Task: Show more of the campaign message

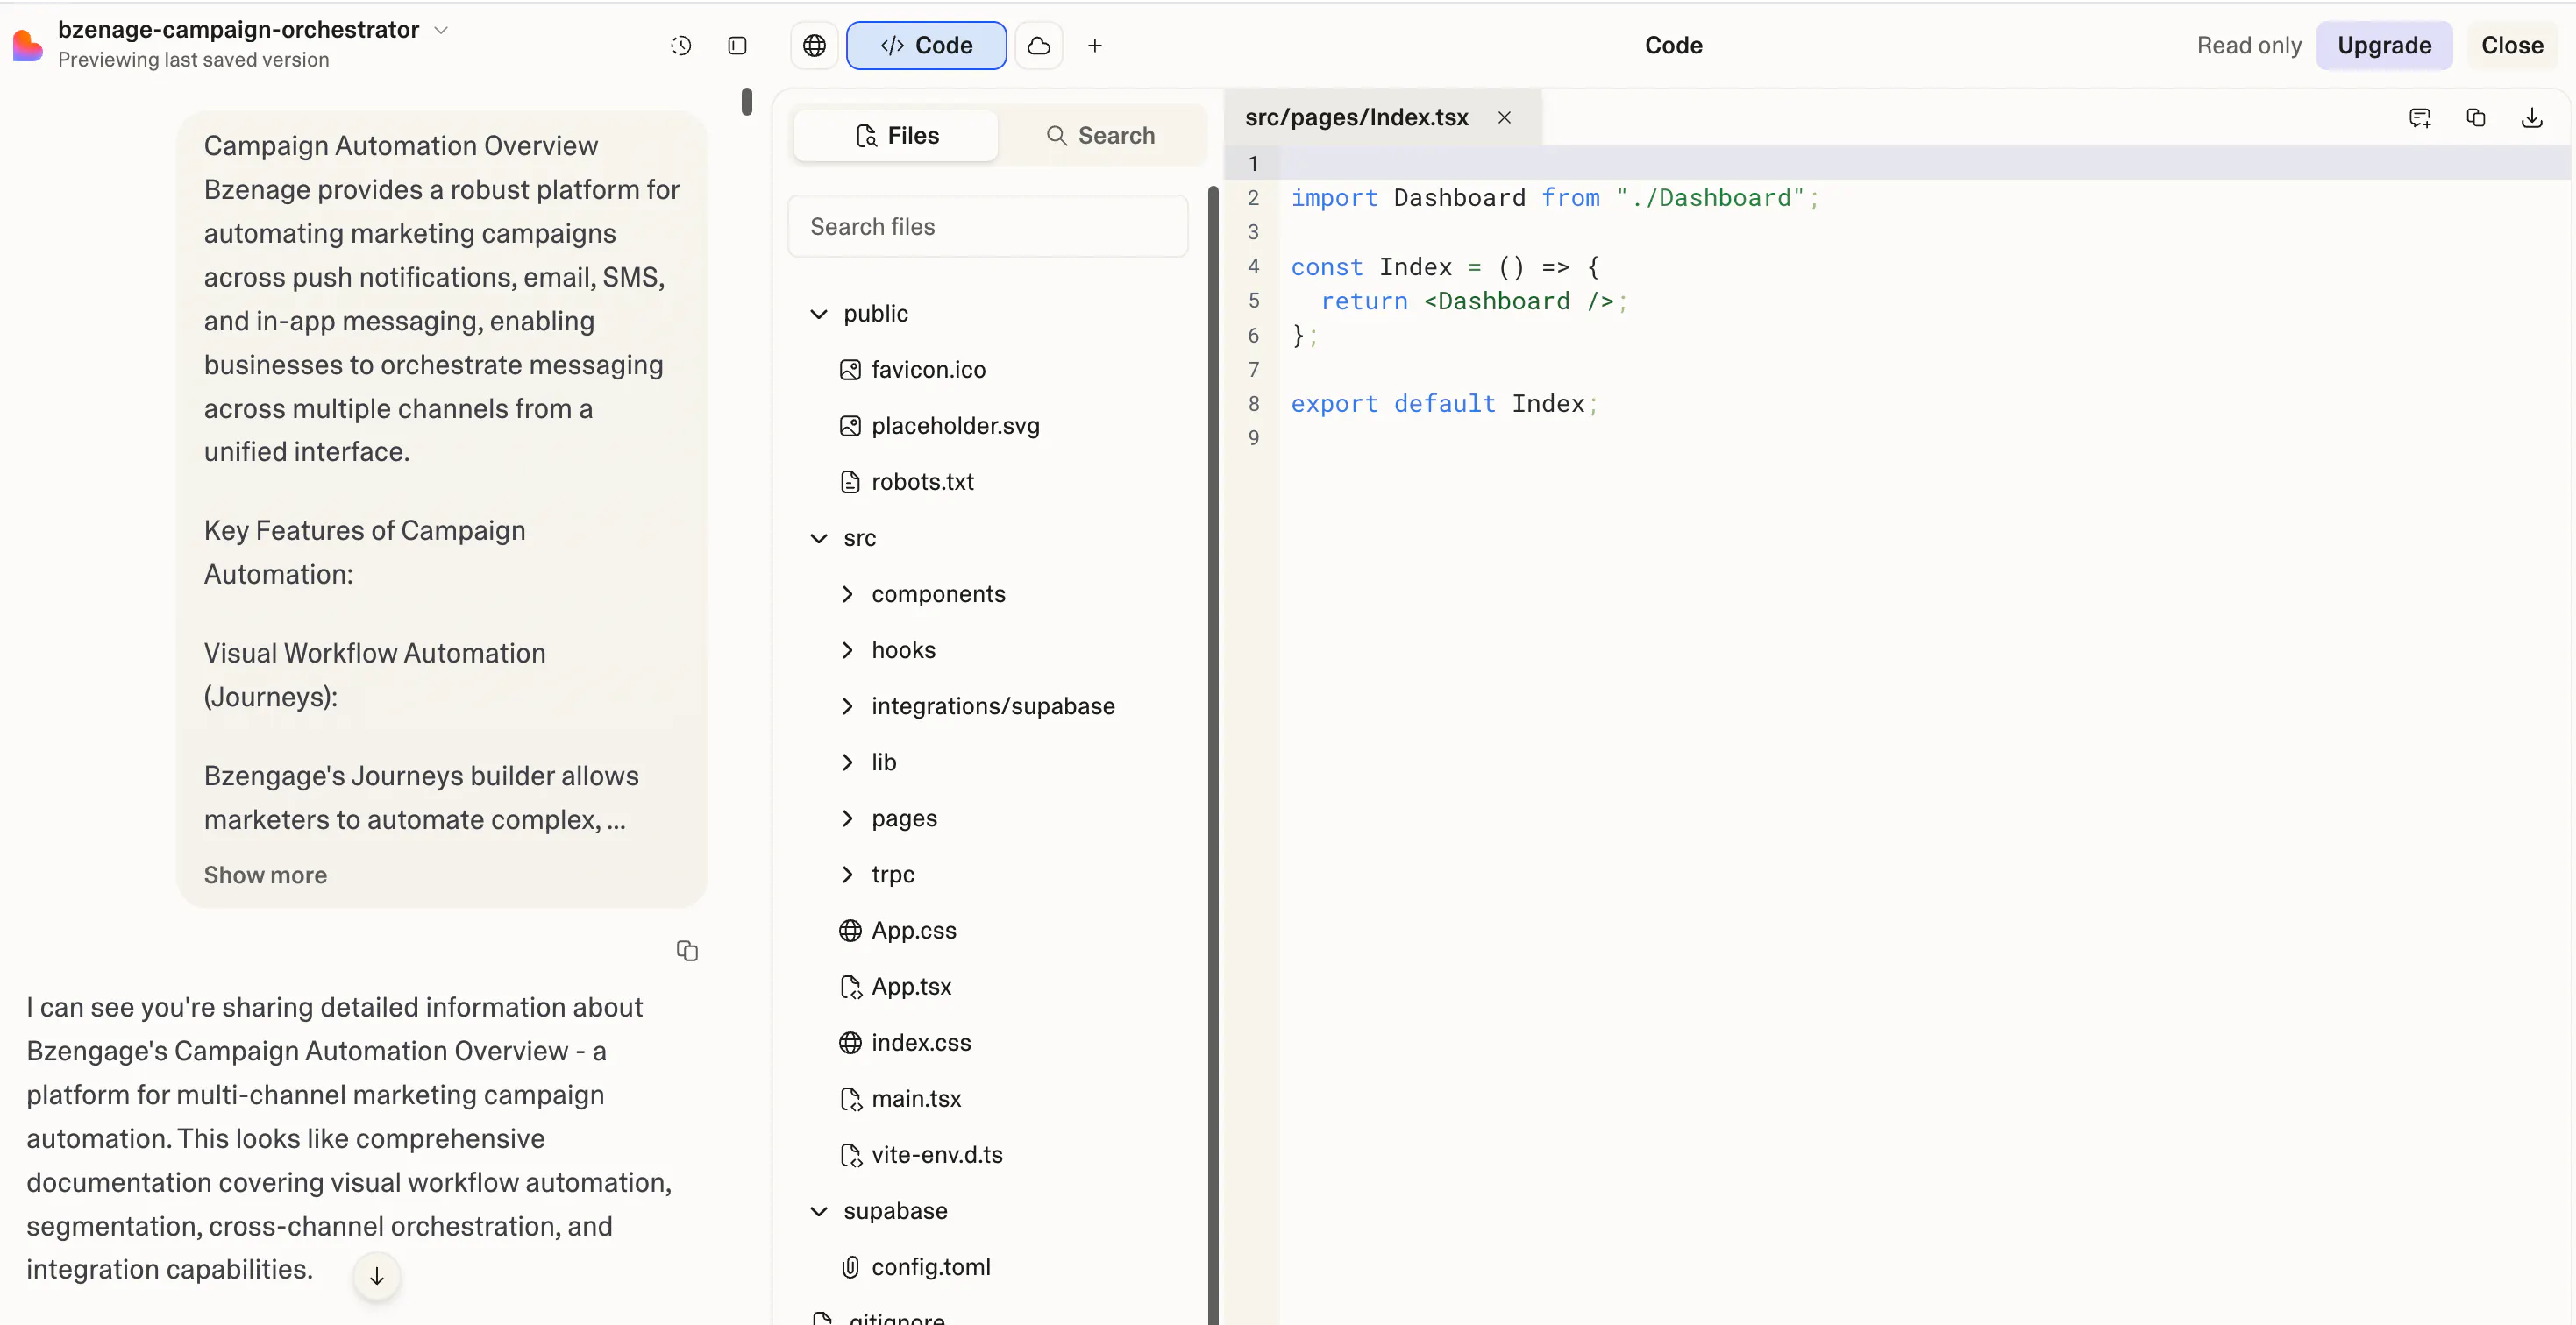Action: [265, 875]
